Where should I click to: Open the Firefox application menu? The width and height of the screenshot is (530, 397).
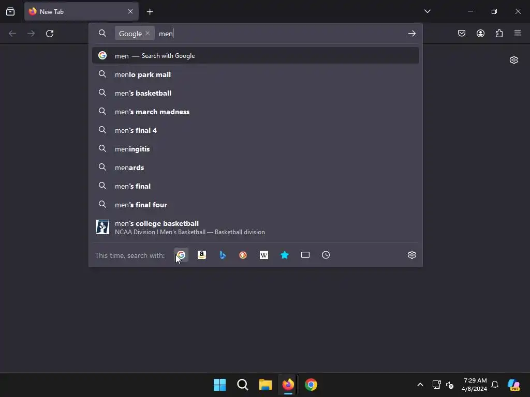click(518, 34)
